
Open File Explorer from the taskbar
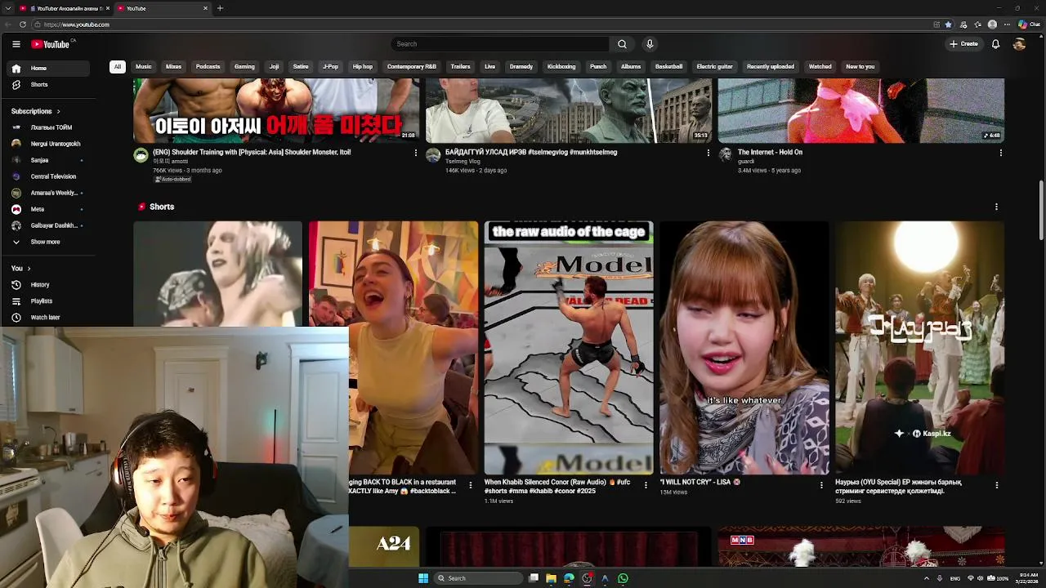pyautogui.click(x=551, y=578)
